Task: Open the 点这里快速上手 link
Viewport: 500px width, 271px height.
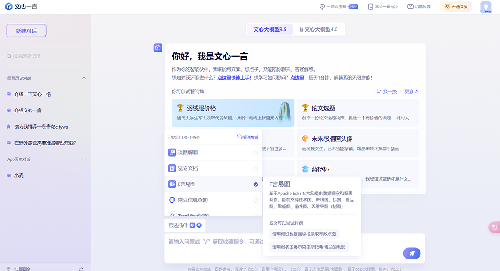Action: click(233, 77)
